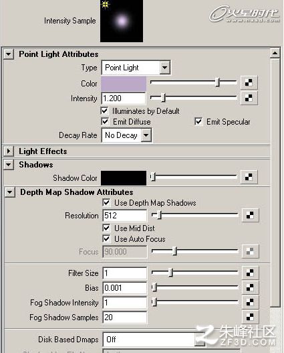Click the scrollbar up arrow

pyautogui.click(x=275, y=53)
